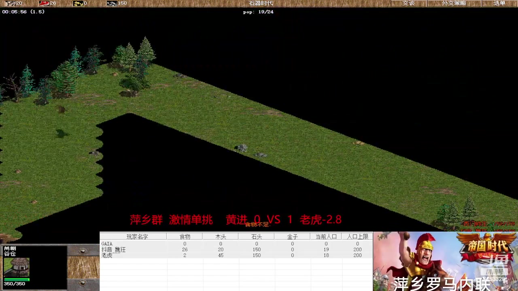Click the 石头 column header

click(257, 237)
